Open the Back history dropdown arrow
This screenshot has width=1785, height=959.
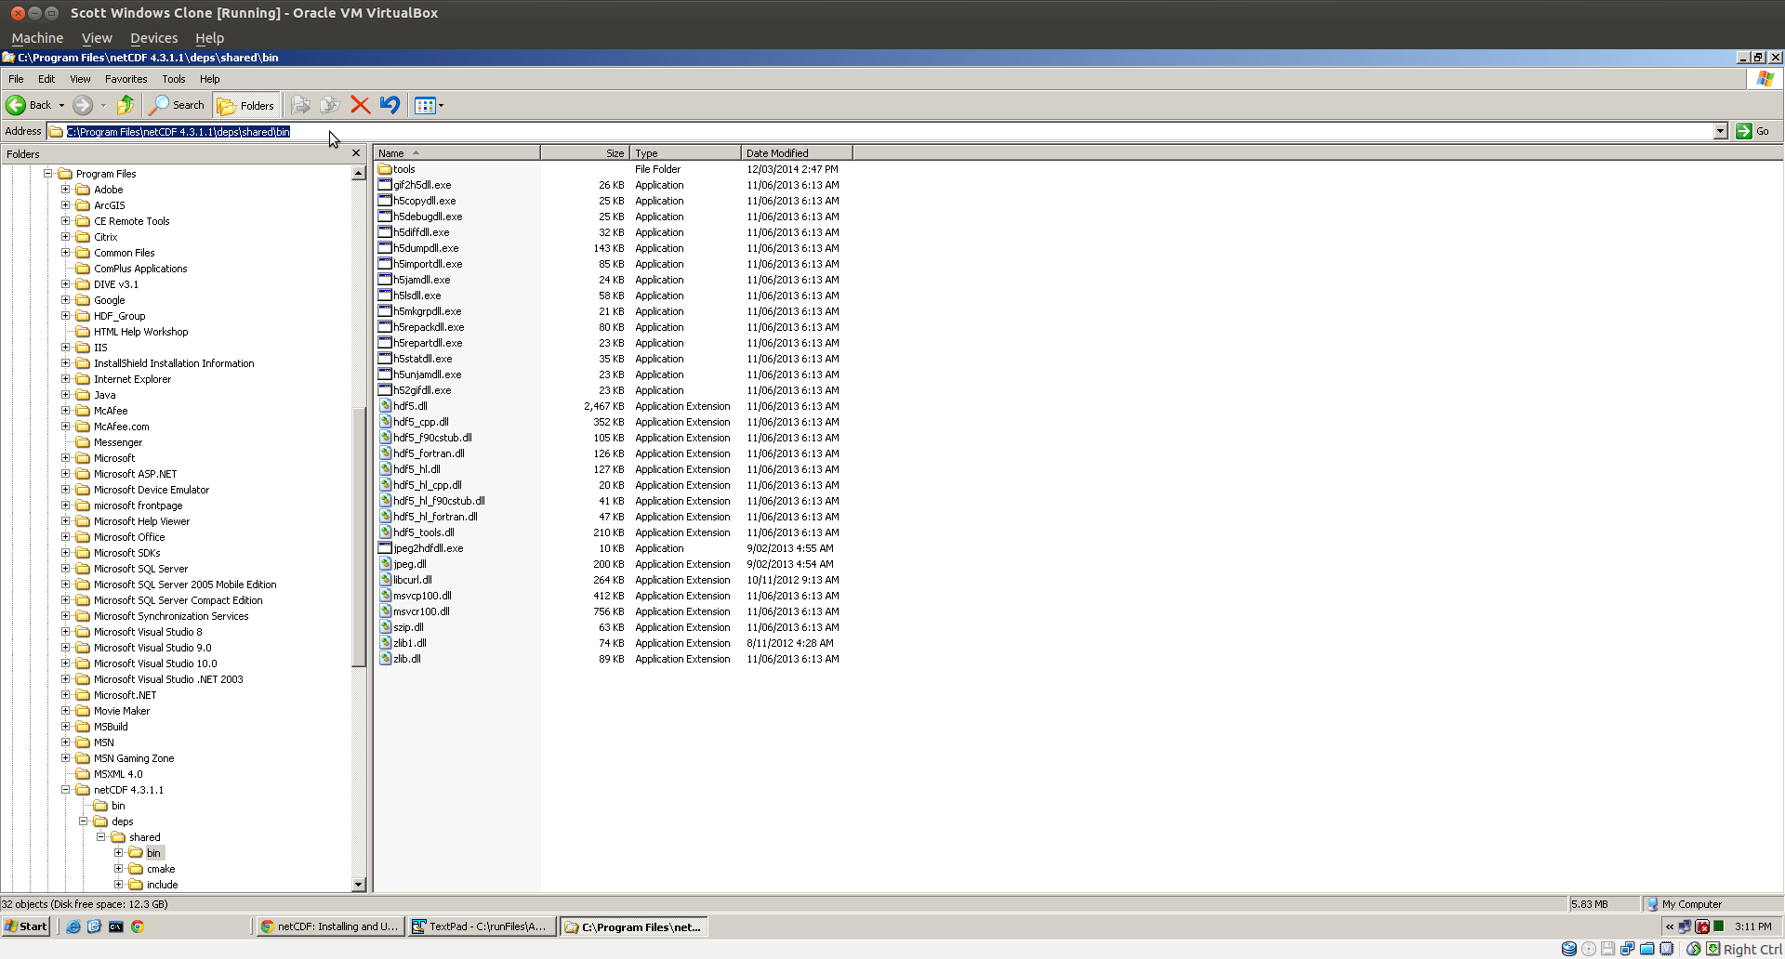click(x=61, y=105)
